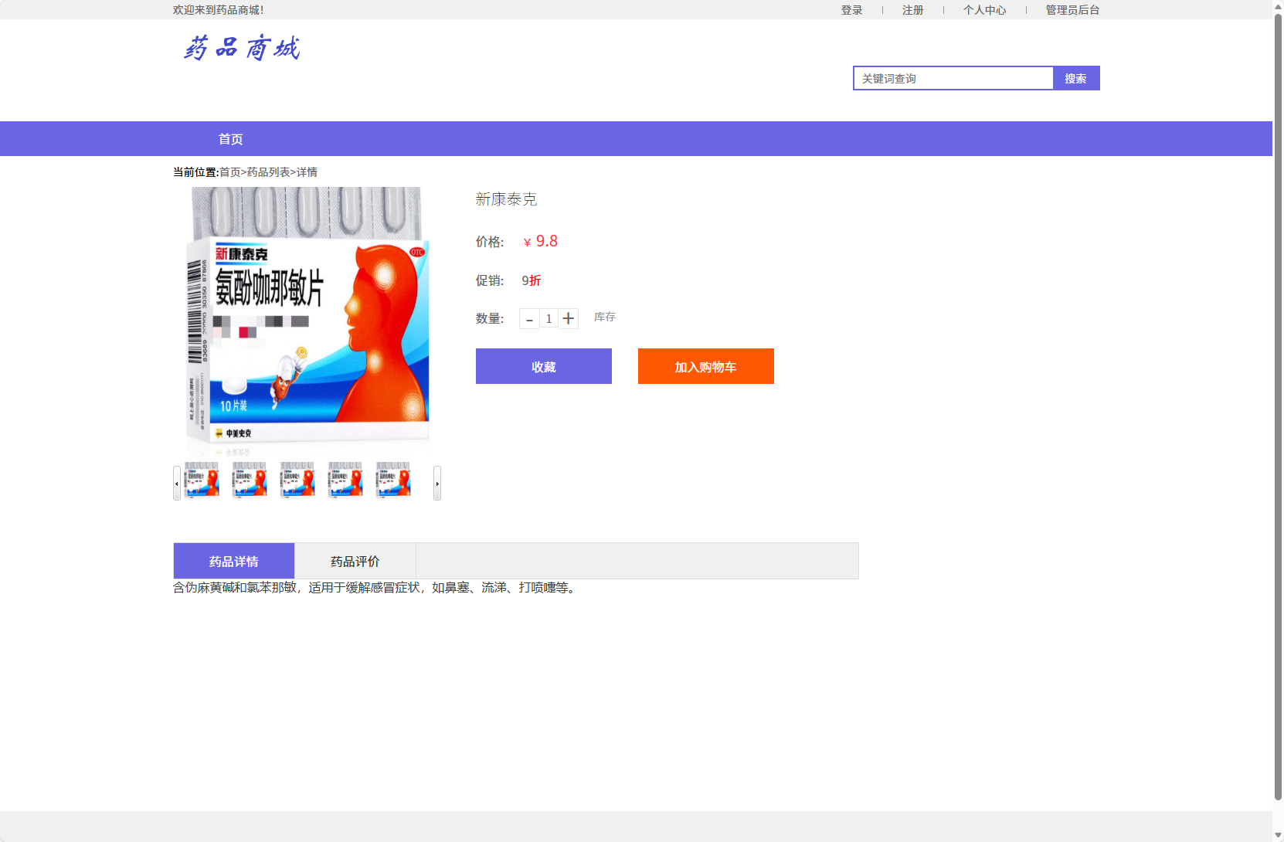Click the right arrow on thumbnail carousel

[x=437, y=483]
